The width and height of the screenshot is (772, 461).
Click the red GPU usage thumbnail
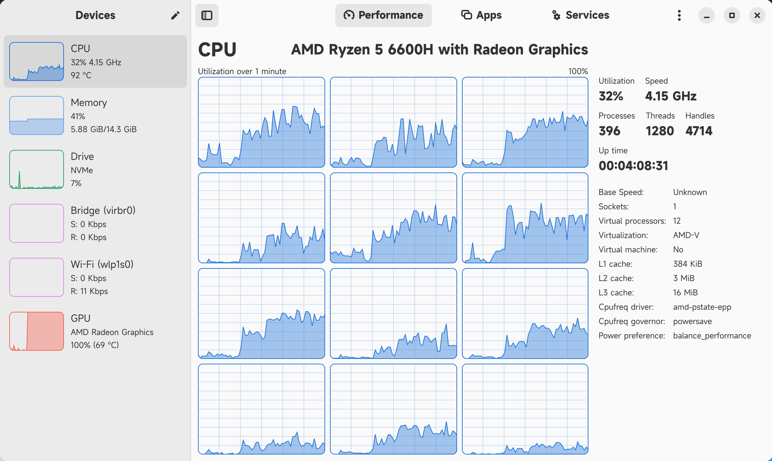pyautogui.click(x=37, y=331)
